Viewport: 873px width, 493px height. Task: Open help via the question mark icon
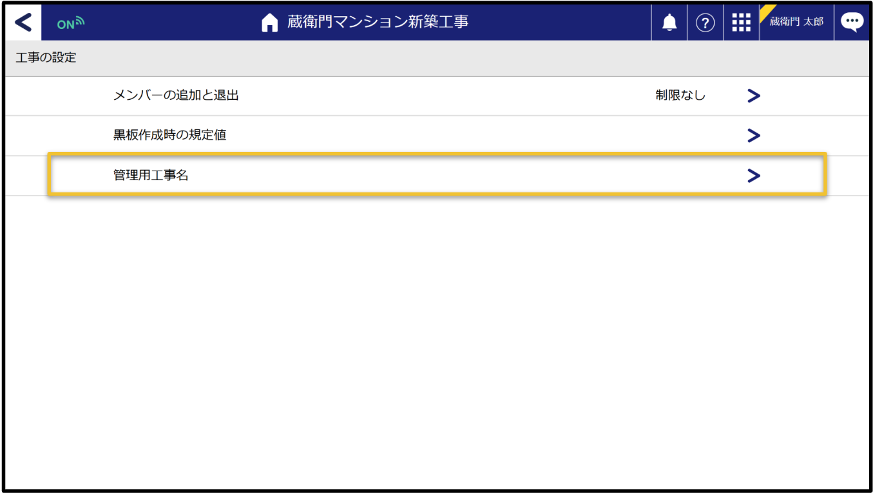(x=705, y=23)
